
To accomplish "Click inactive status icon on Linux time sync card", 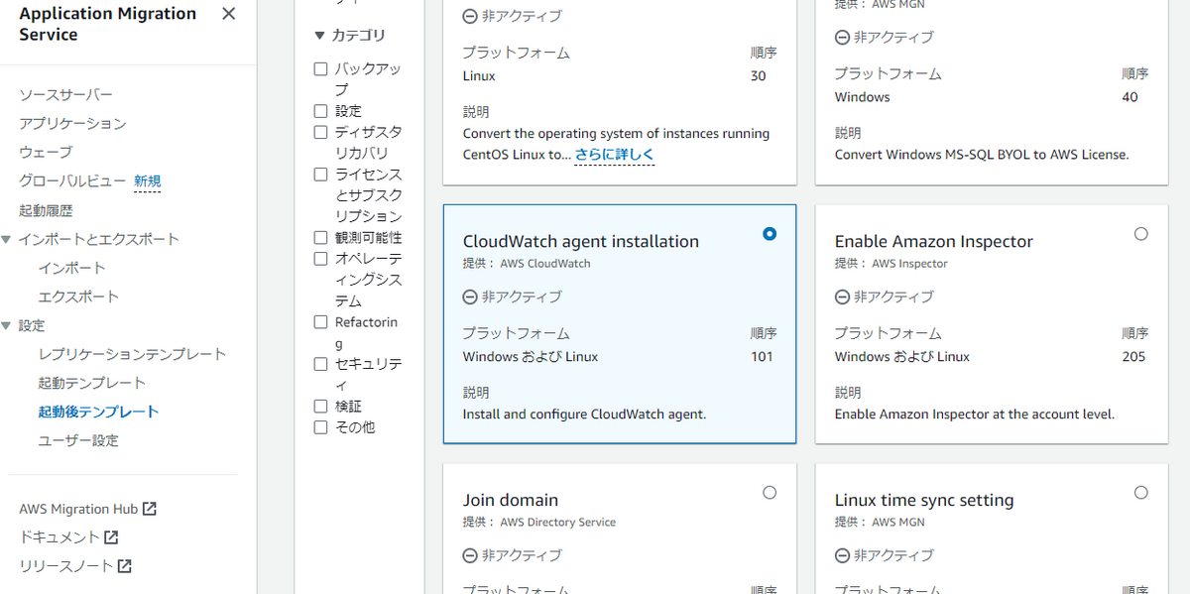I will tap(842, 555).
